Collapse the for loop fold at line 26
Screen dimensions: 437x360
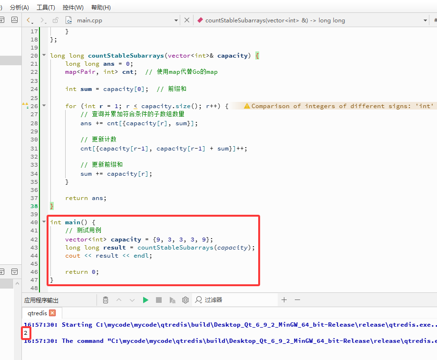click(44, 106)
